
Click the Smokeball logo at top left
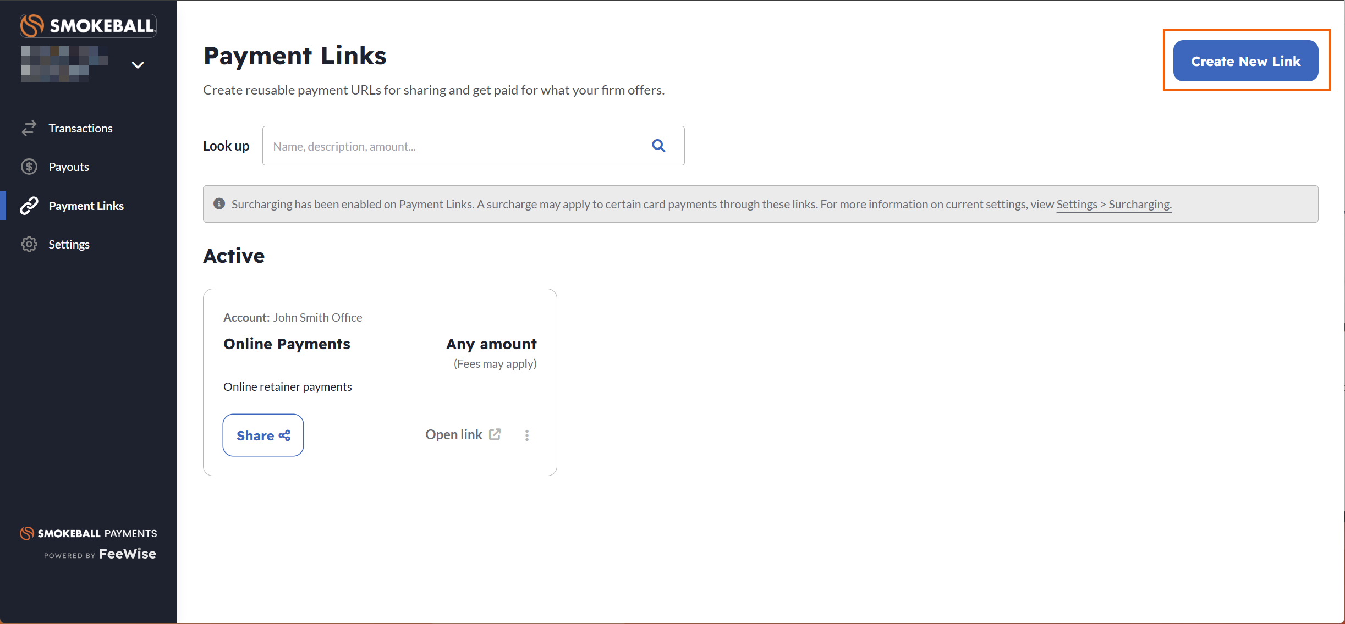click(x=88, y=25)
